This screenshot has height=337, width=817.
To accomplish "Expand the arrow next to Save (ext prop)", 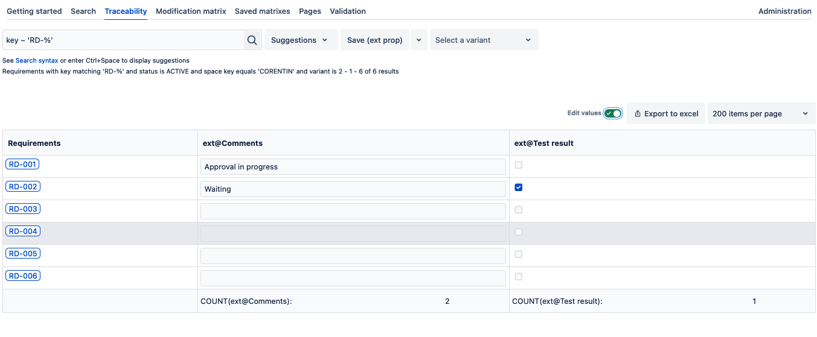I will point(419,40).
